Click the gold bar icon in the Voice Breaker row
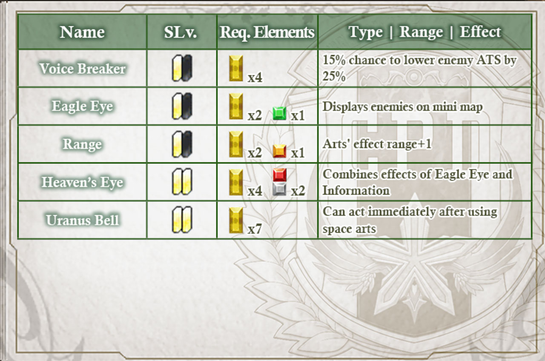Viewport: 545px width, 361px height. pyautogui.click(x=236, y=68)
